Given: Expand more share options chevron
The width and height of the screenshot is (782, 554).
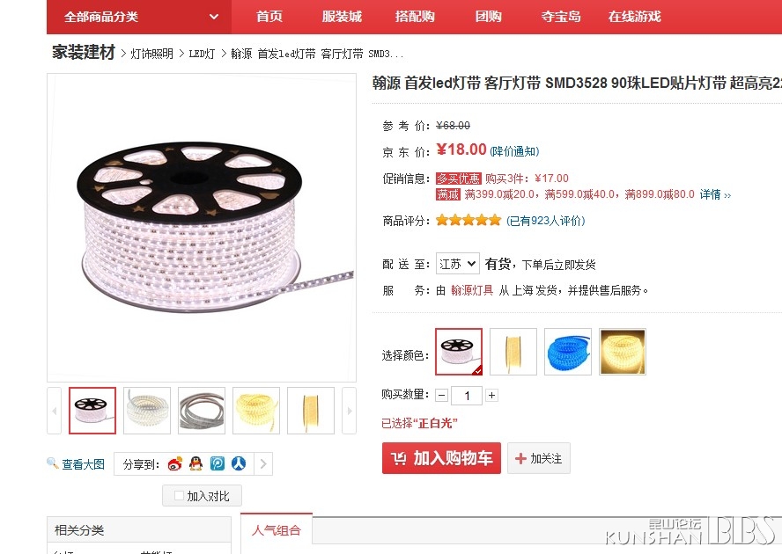Looking at the screenshot, I should [263, 463].
